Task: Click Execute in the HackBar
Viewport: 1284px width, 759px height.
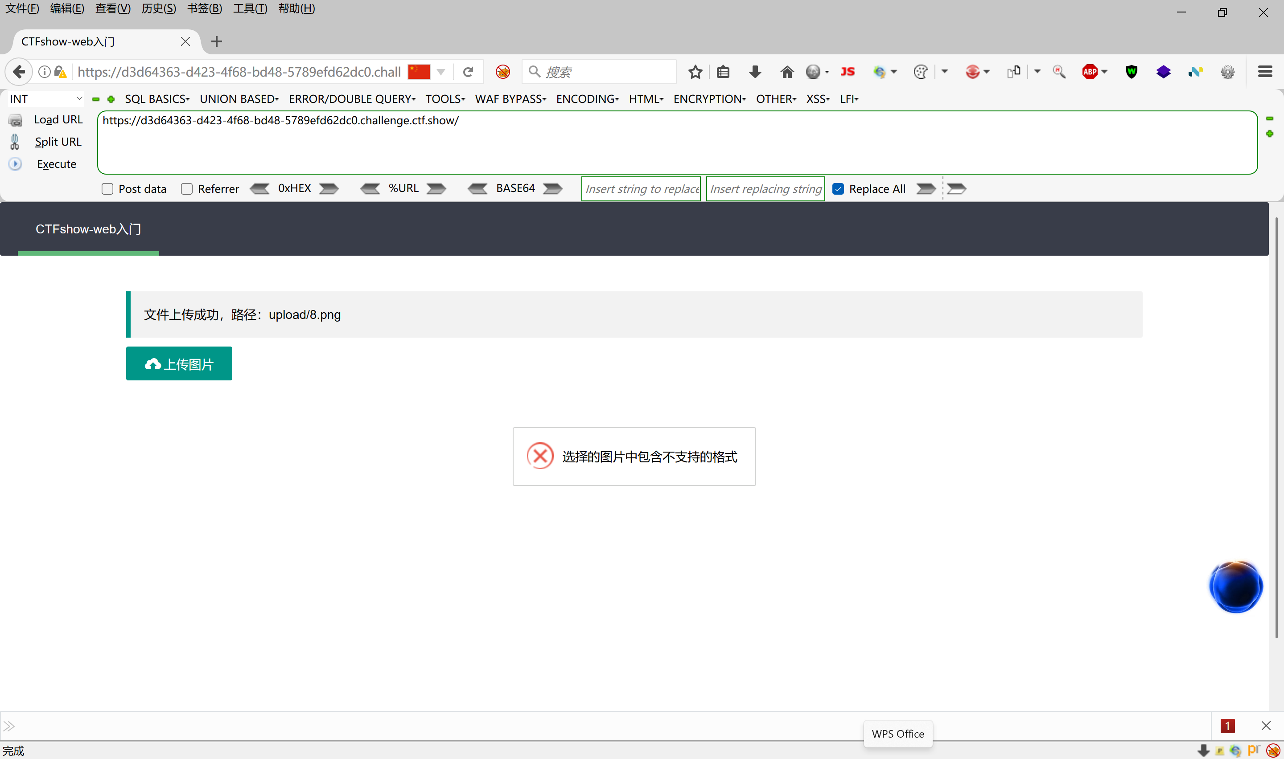Action: tap(56, 164)
